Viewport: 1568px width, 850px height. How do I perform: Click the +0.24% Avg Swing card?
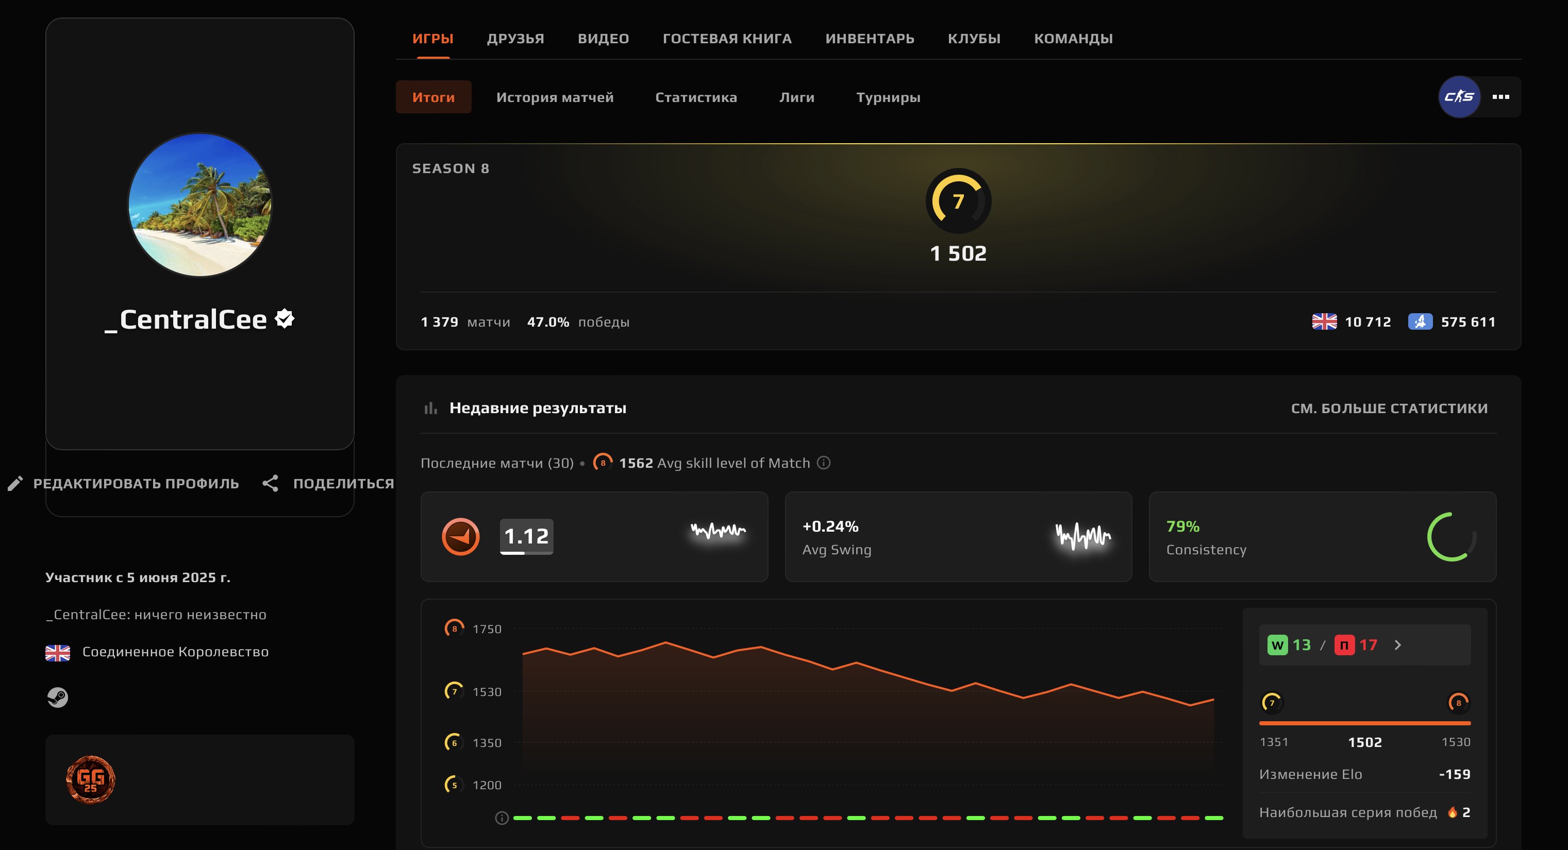click(x=958, y=537)
